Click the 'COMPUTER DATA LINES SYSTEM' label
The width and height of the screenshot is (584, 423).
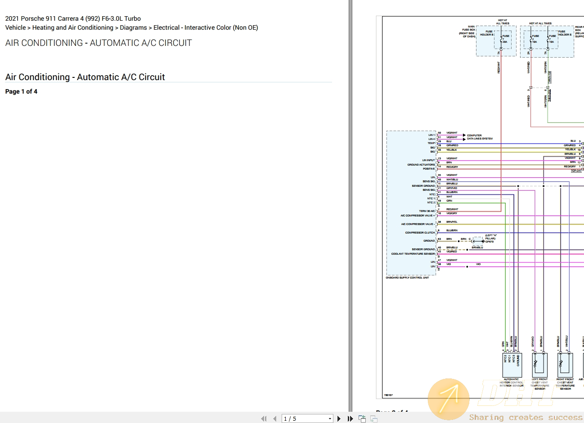[480, 137]
